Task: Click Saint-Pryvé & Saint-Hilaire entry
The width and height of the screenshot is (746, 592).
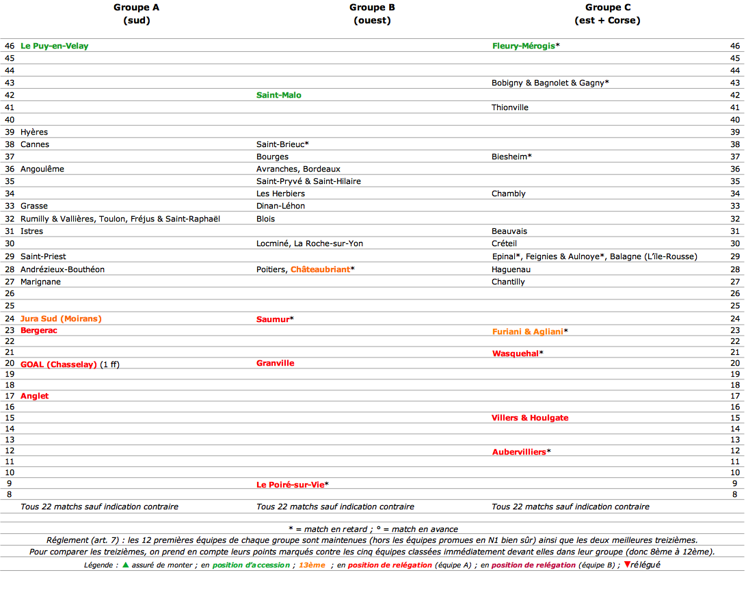Action: click(x=308, y=182)
